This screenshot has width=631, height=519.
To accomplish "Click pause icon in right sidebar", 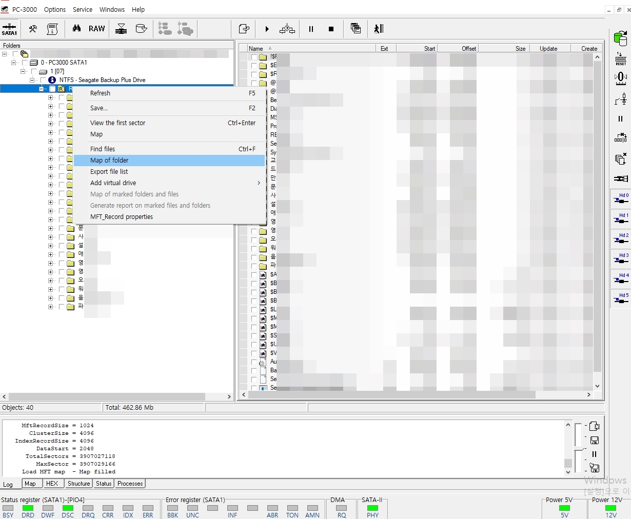I will tap(620, 118).
